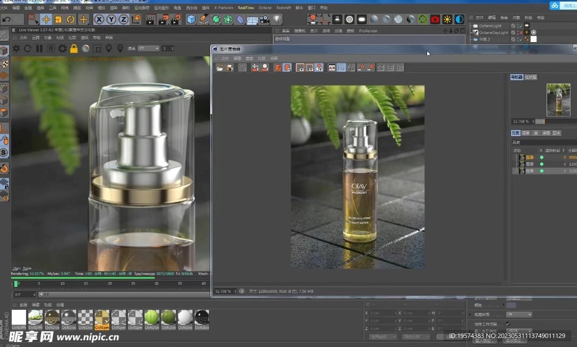Select the Scale tool
577x347 pixels.
tap(58, 20)
